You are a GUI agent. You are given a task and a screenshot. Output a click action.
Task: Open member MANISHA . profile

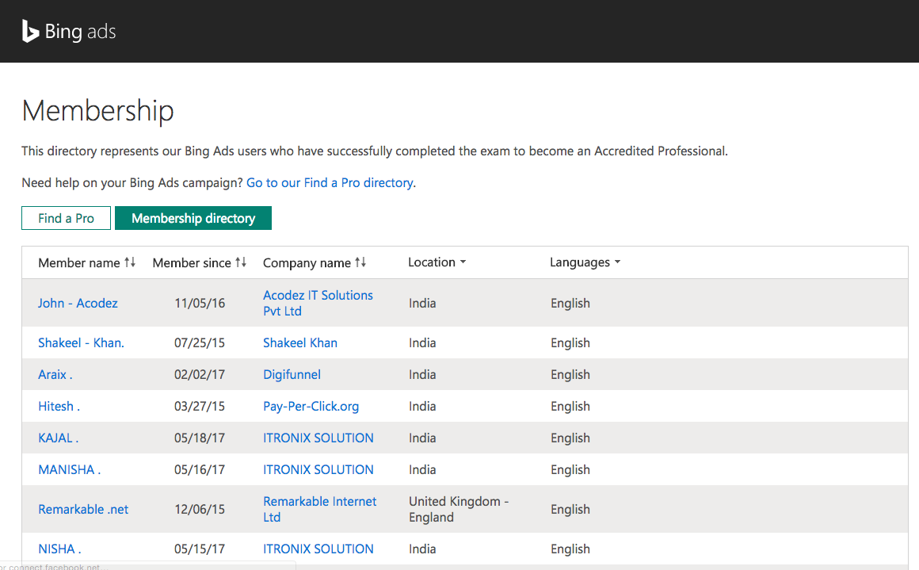click(x=69, y=470)
